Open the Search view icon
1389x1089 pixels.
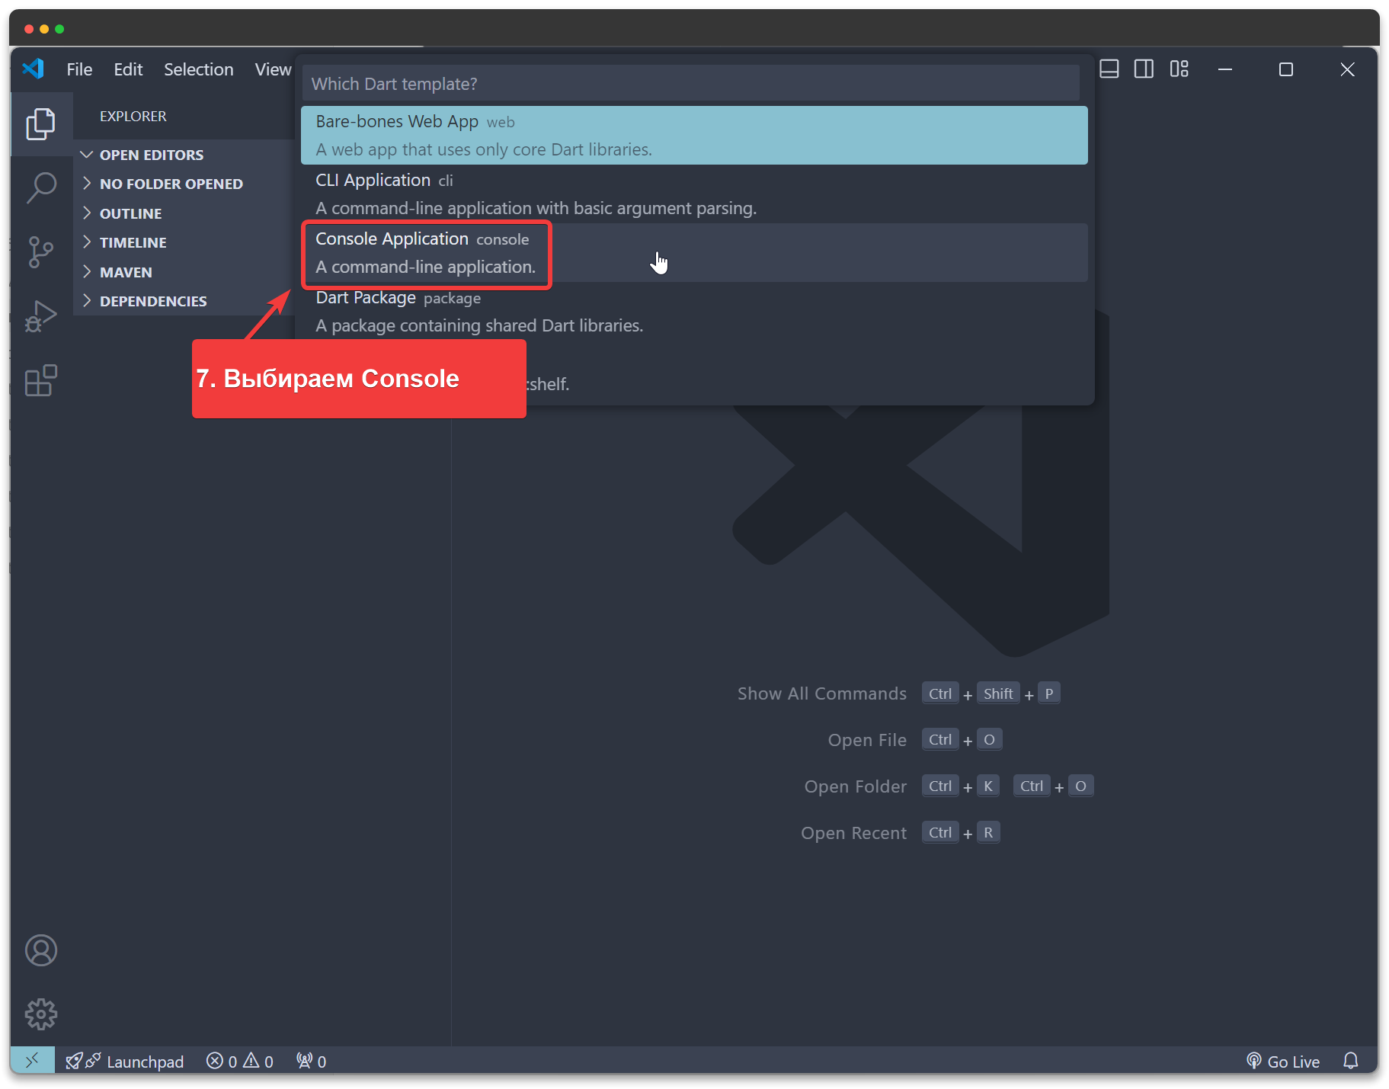coord(41,187)
